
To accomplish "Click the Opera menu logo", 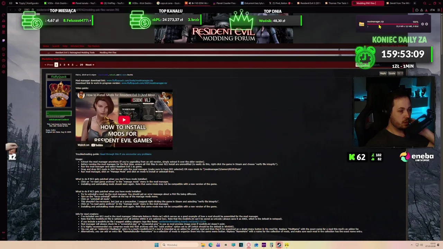I will 3,3.
